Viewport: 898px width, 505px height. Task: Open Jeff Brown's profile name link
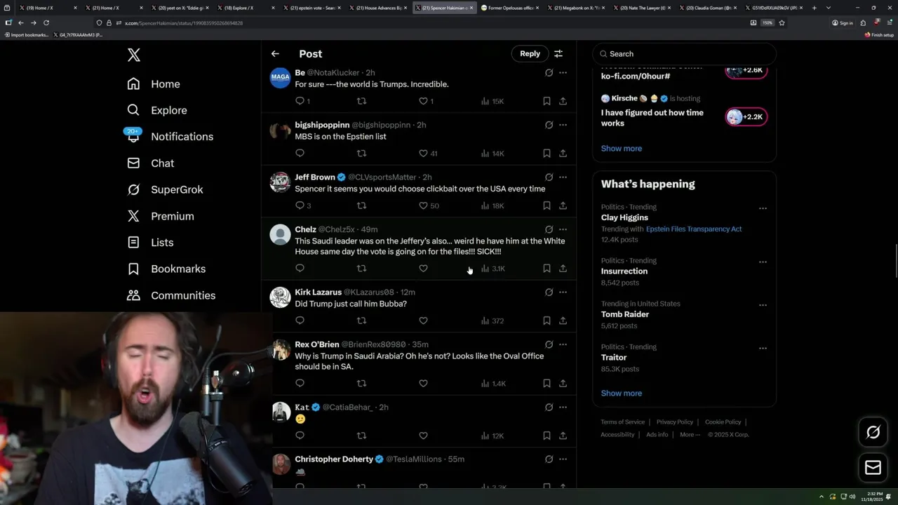click(315, 177)
